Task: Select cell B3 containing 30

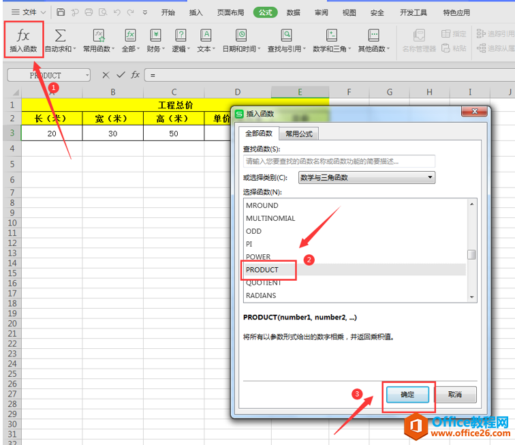Action: pos(112,134)
